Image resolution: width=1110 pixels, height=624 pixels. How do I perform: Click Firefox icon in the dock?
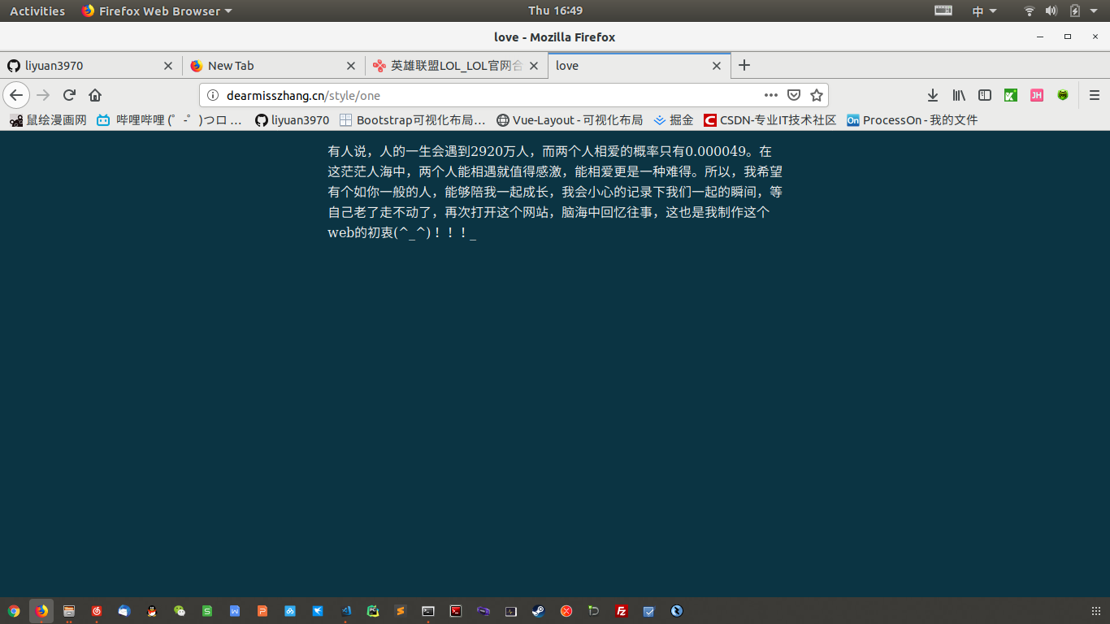(x=41, y=611)
